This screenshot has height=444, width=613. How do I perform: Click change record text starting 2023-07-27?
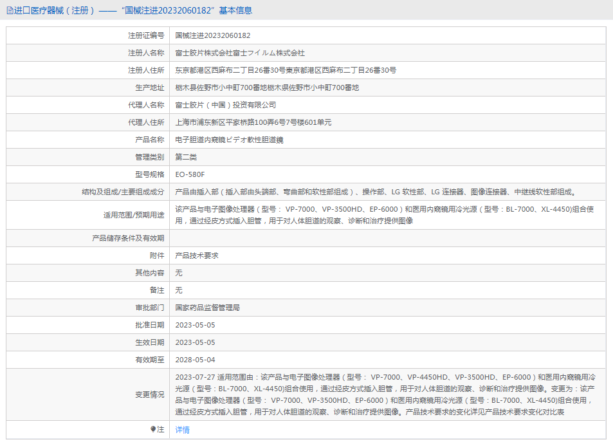tap(385, 394)
